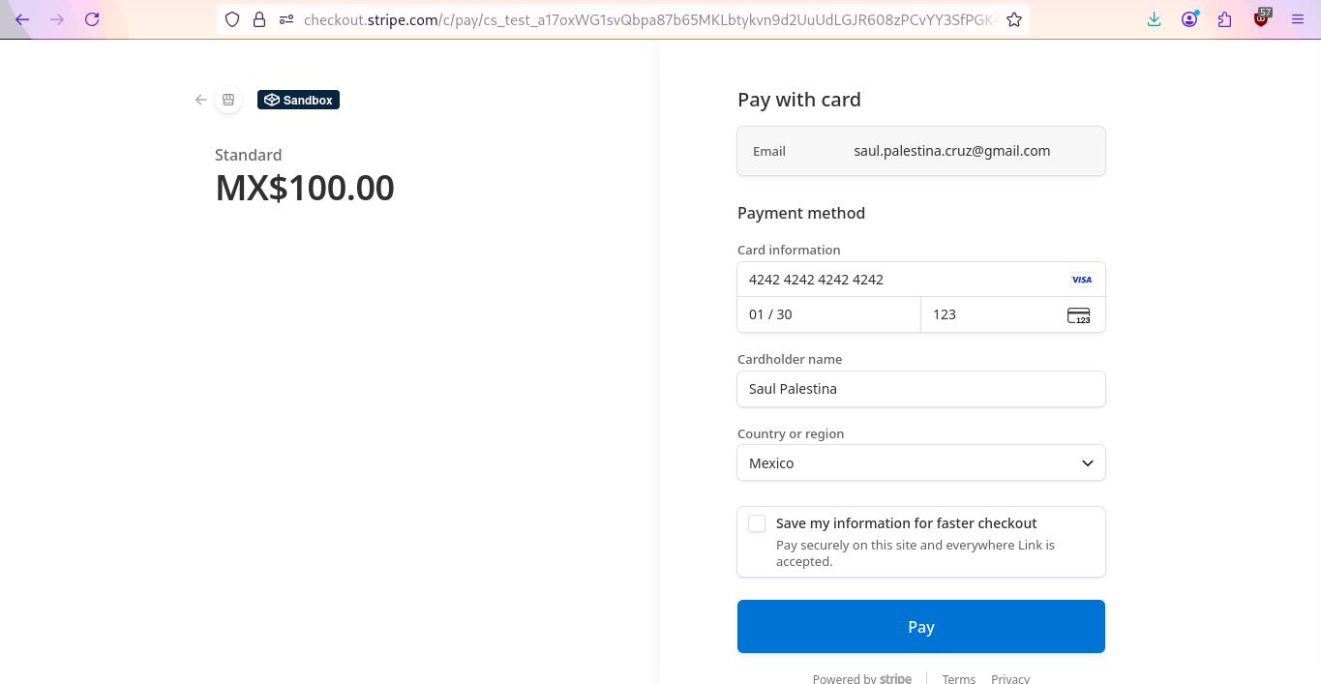Click the site security padlock icon
Screen dimensions: 1321x684
pyautogui.click(x=258, y=19)
